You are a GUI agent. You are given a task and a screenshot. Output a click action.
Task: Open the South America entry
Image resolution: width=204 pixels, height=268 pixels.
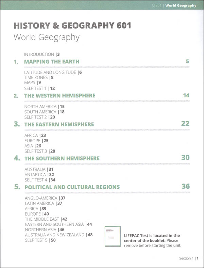pos(45,112)
